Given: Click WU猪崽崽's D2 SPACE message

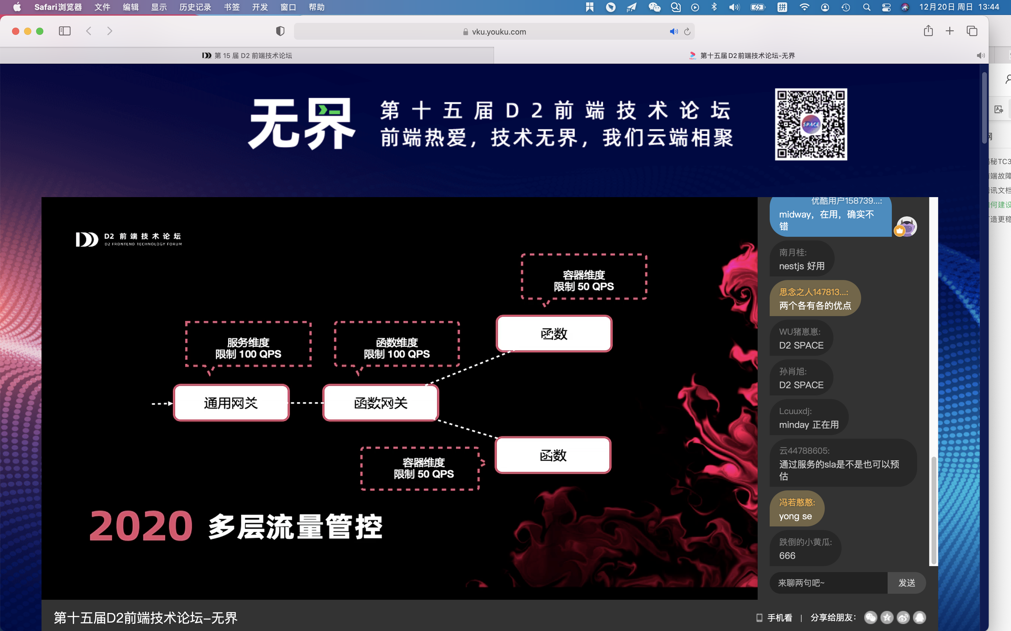Looking at the screenshot, I should click(x=801, y=338).
